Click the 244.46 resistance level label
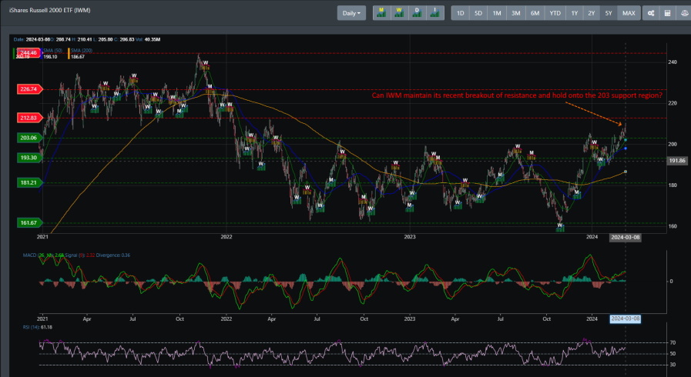The height and width of the screenshot is (377, 691). tap(29, 53)
